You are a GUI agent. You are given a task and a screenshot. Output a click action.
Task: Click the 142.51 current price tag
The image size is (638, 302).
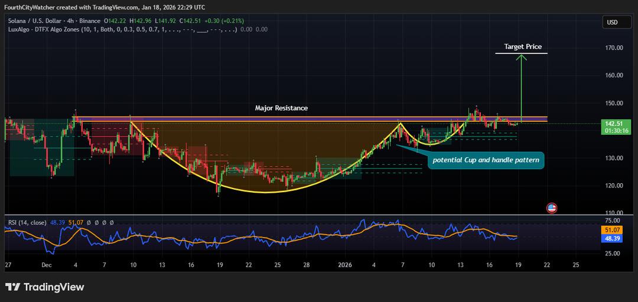click(614, 124)
